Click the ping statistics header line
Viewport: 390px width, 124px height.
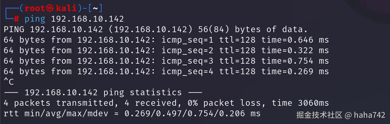click(x=103, y=92)
